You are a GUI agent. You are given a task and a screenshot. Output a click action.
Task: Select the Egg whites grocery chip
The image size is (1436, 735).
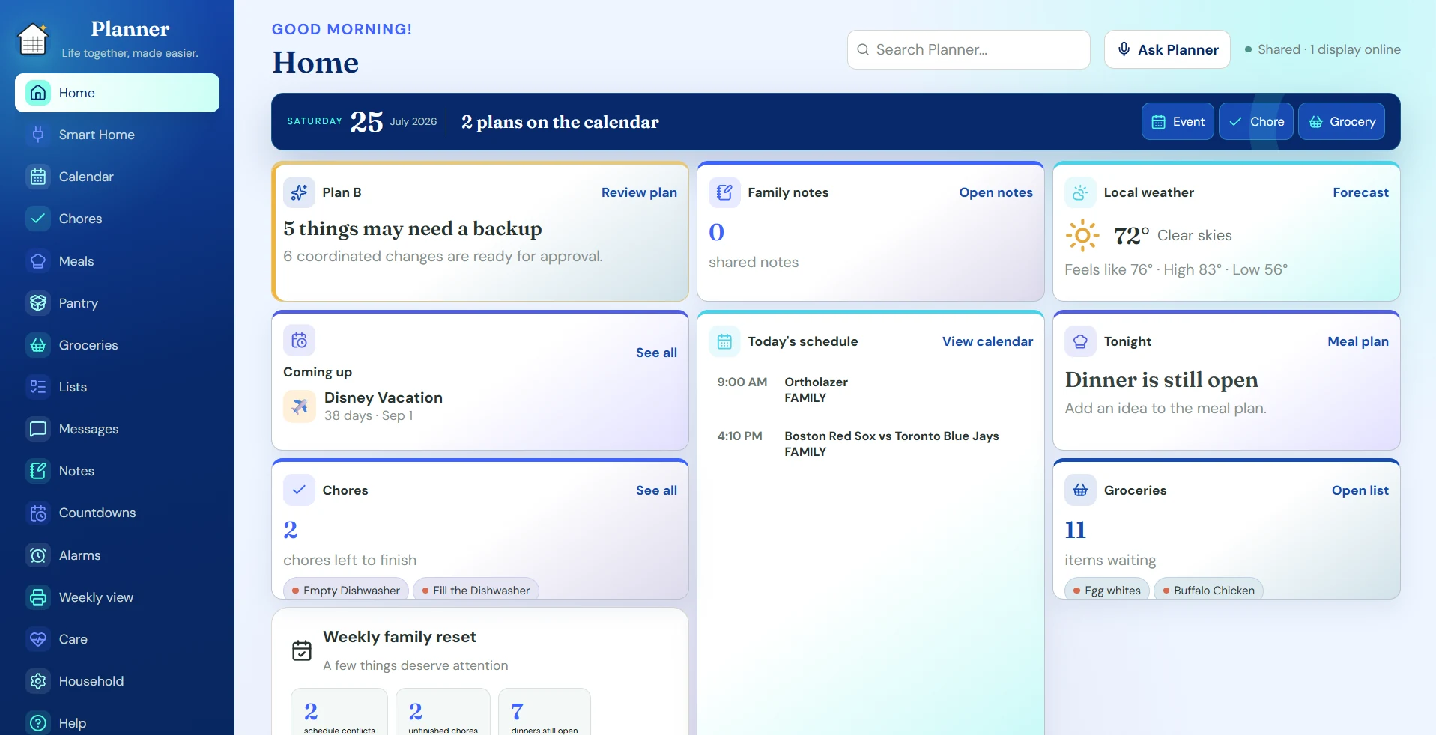click(x=1107, y=590)
